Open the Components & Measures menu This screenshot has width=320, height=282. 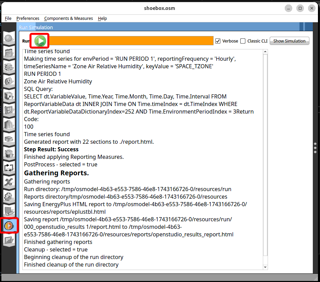point(68,18)
